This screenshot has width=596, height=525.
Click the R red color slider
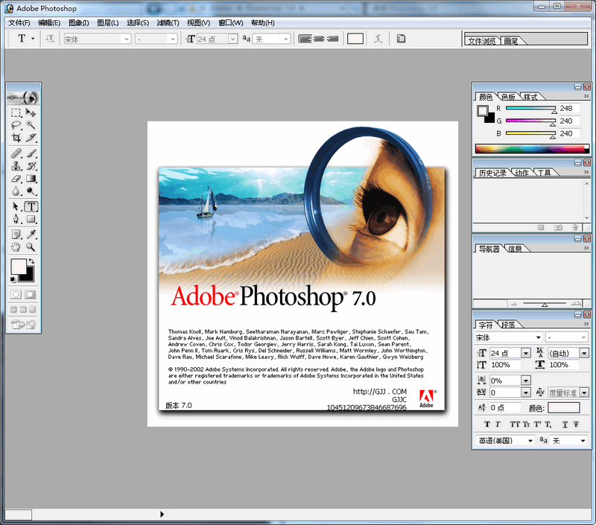click(530, 109)
